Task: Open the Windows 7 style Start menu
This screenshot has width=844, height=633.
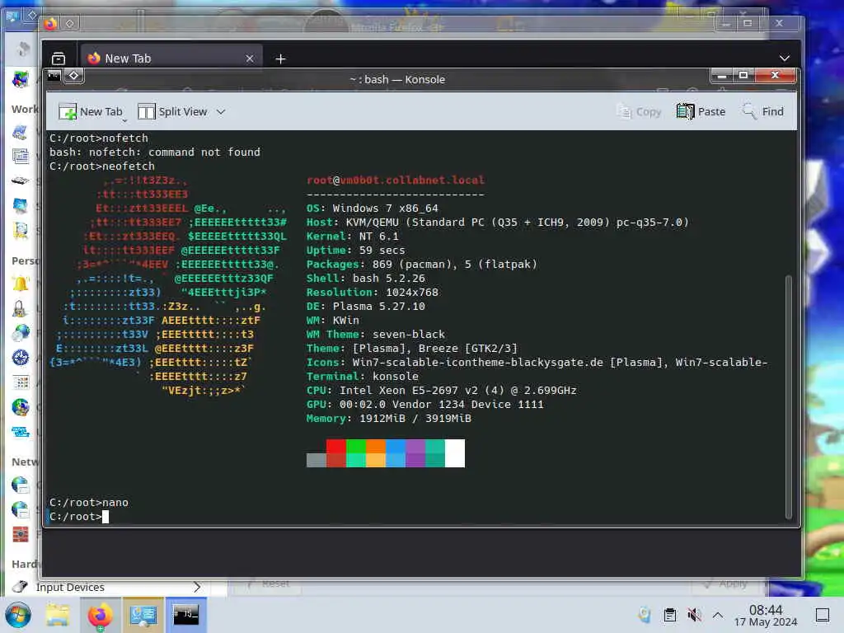Action: tap(18, 615)
